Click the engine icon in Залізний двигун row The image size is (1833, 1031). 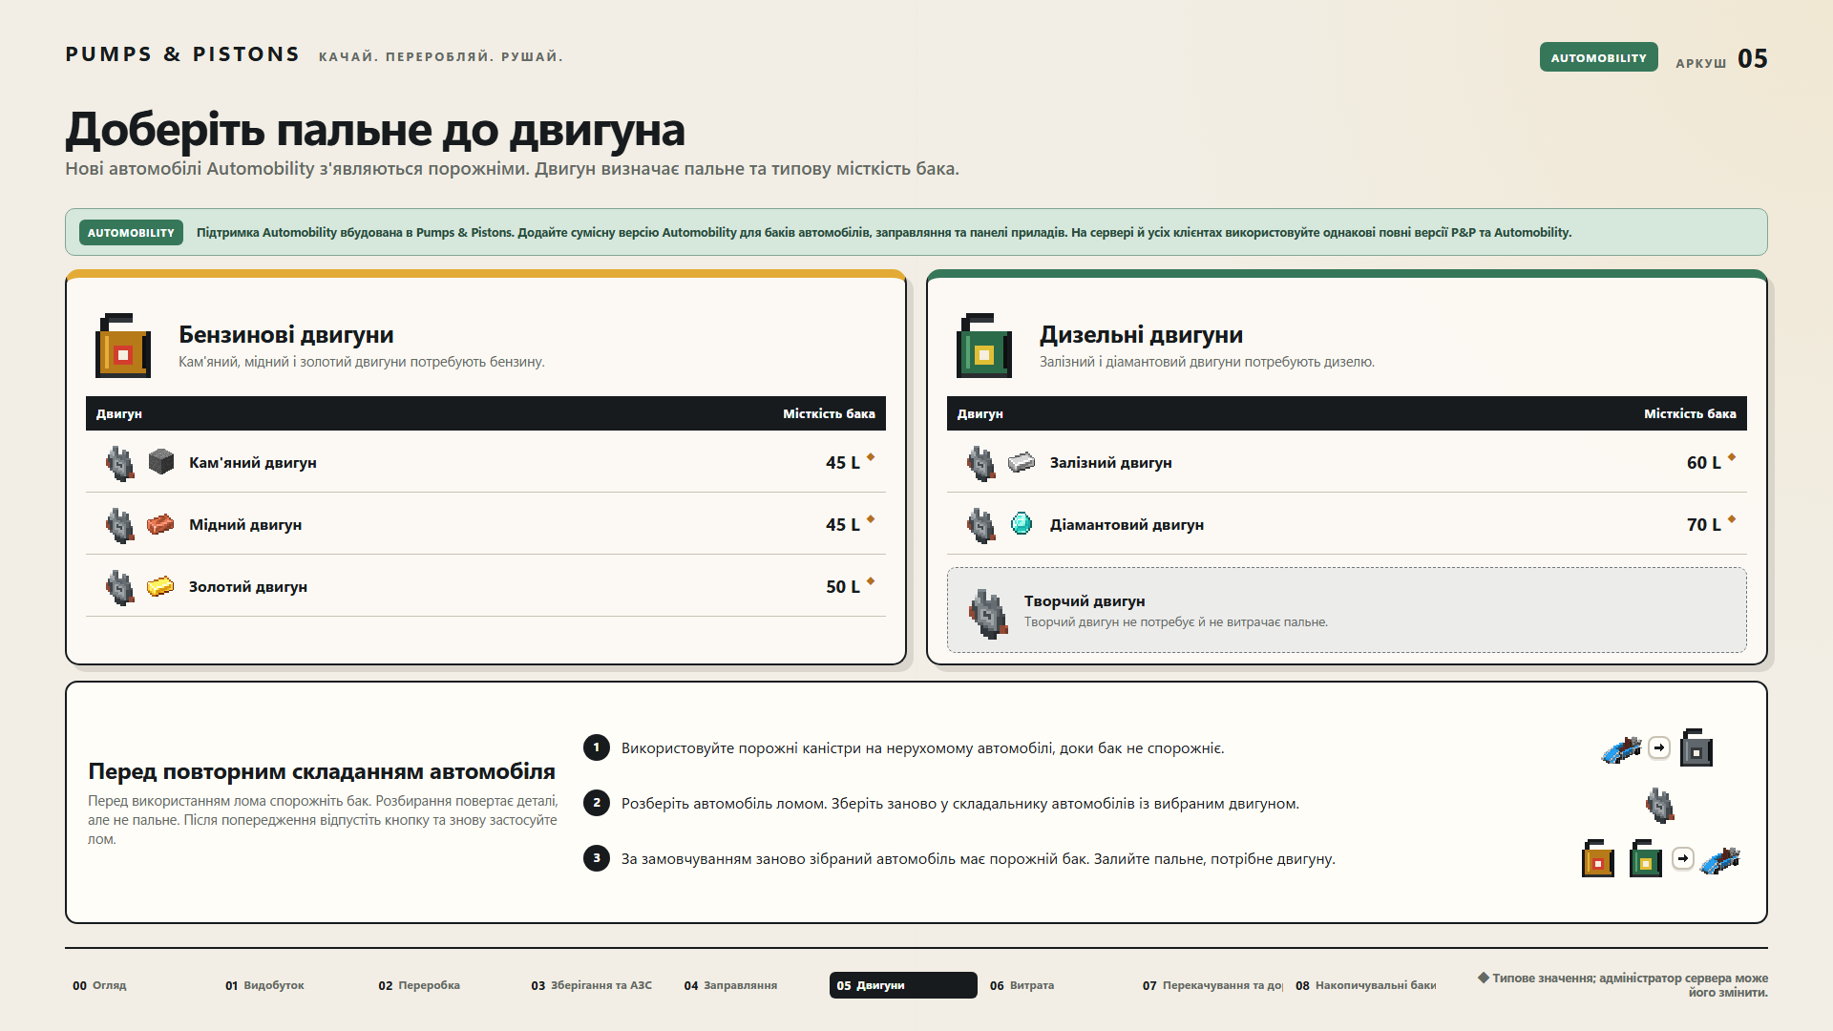tap(981, 463)
